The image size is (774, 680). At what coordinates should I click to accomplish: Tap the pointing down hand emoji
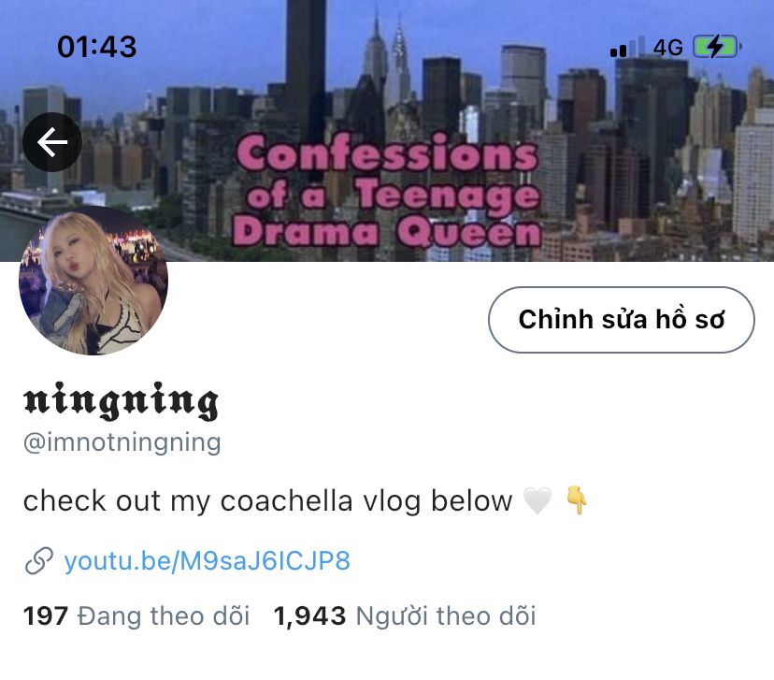(576, 500)
